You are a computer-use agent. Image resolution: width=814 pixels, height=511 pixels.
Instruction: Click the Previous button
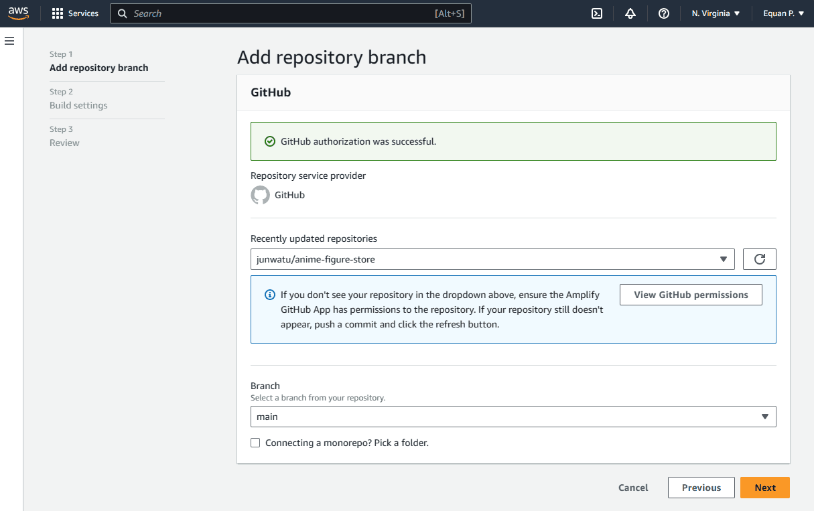[x=701, y=488]
